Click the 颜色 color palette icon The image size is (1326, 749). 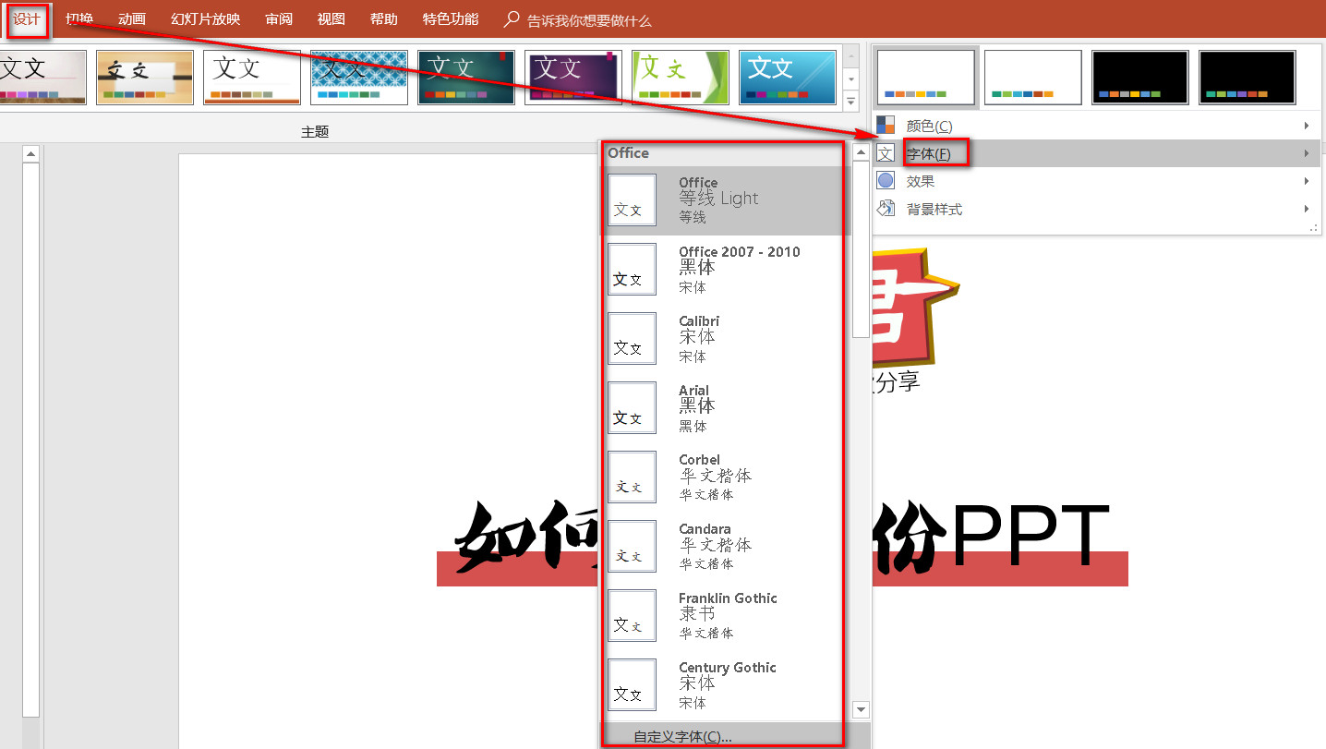[886, 125]
